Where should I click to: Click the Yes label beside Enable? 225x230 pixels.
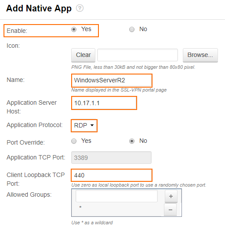coord(86,29)
